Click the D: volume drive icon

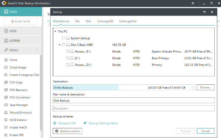[72, 65]
